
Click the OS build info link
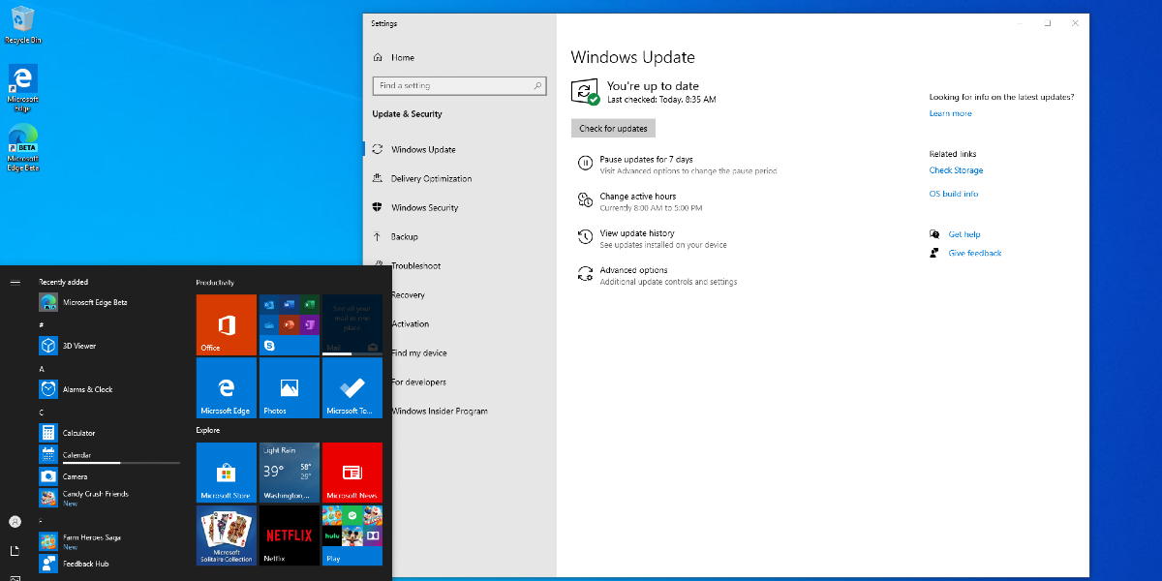(953, 194)
